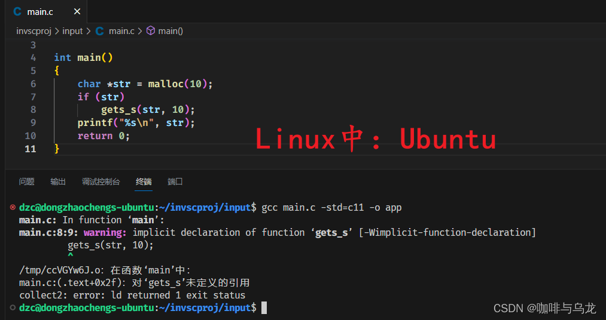Click the cube symbol icon beside main()
The height and width of the screenshot is (320, 606).
pyautogui.click(x=151, y=31)
